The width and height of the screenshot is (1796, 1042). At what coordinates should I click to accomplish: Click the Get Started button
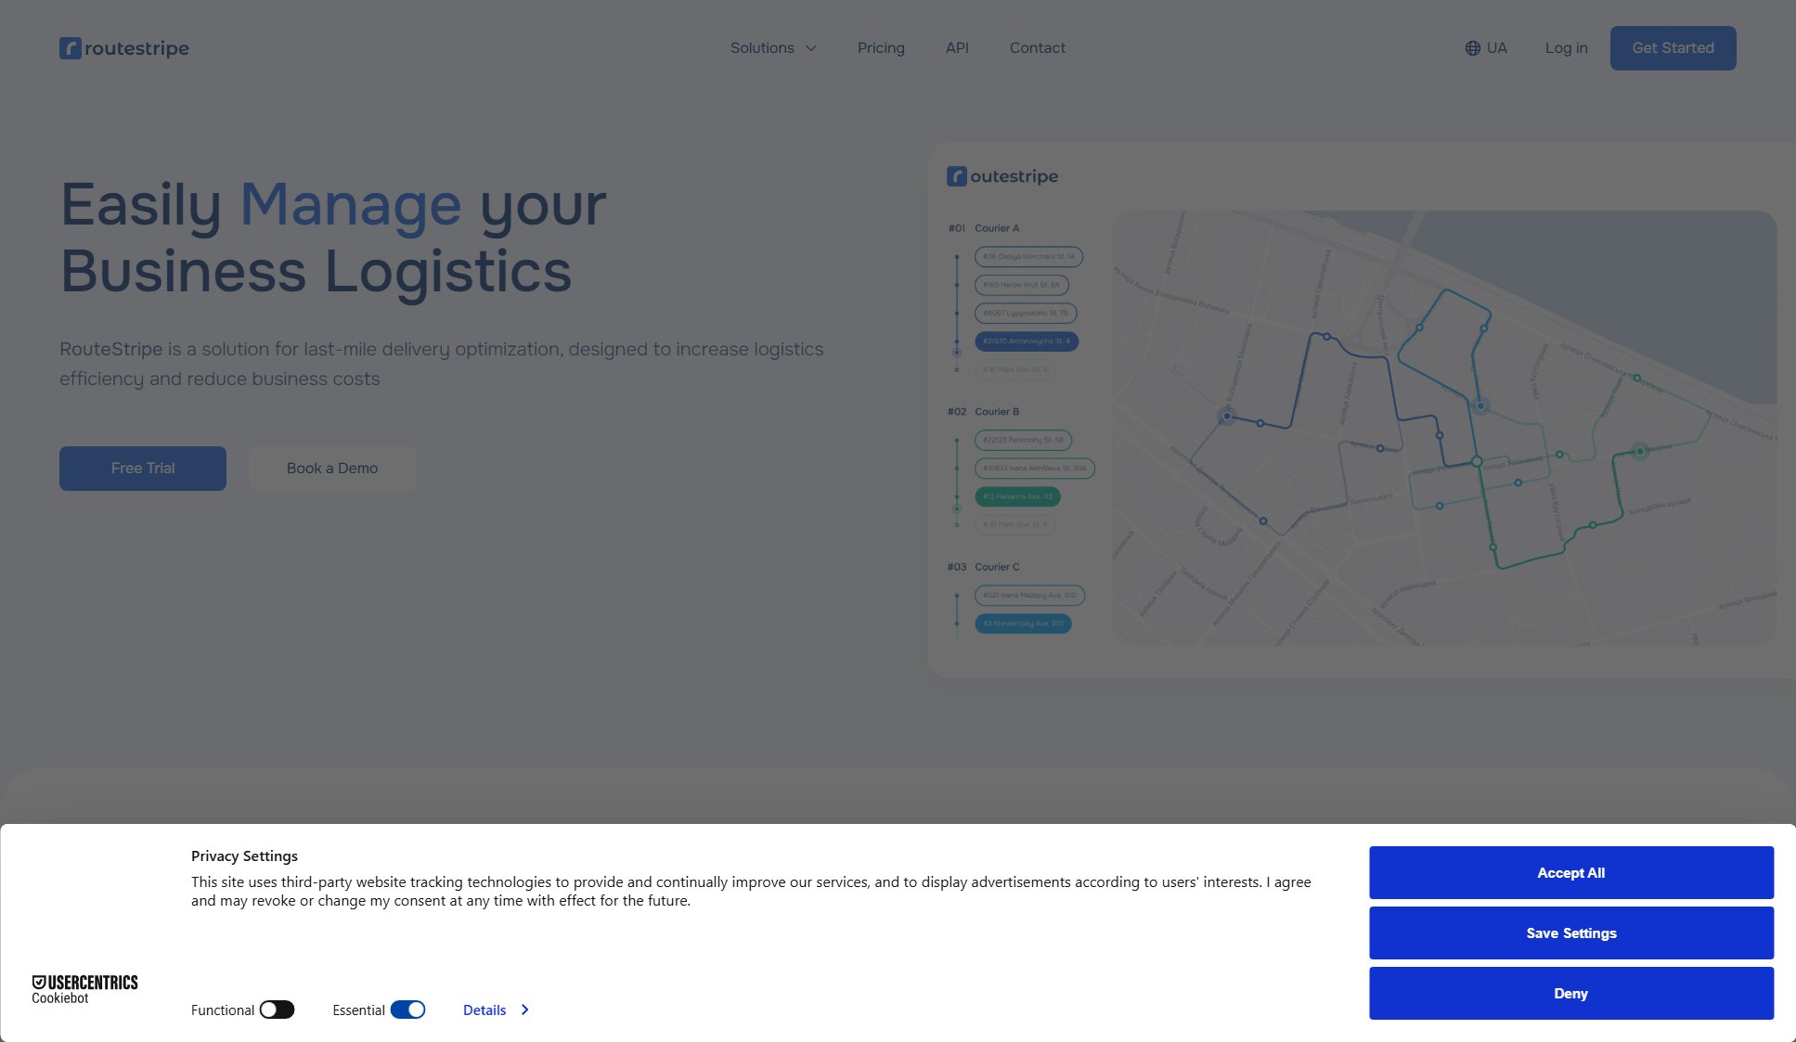(x=1673, y=47)
